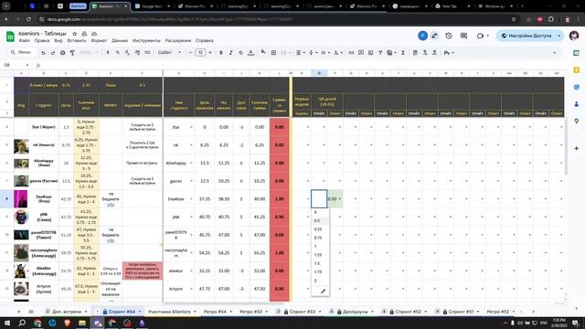This screenshot has height=329, width=585.
Task: Click the cloud save status icon
Action: (x=94, y=34)
